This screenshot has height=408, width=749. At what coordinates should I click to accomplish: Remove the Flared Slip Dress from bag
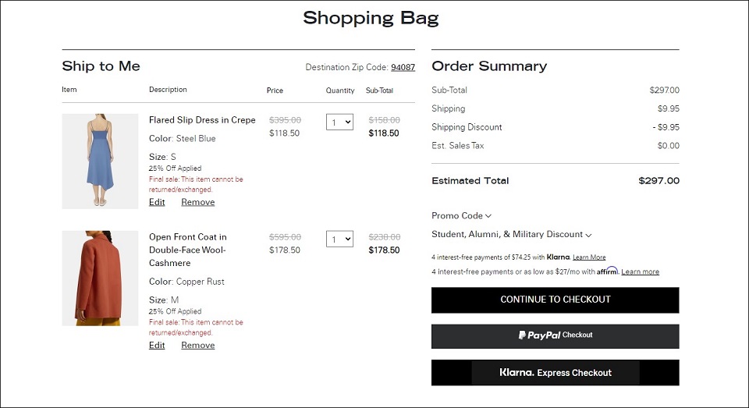[x=197, y=202]
